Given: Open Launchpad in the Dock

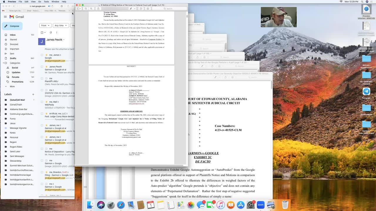Looking at the screenshot, I should pos(111,205).
